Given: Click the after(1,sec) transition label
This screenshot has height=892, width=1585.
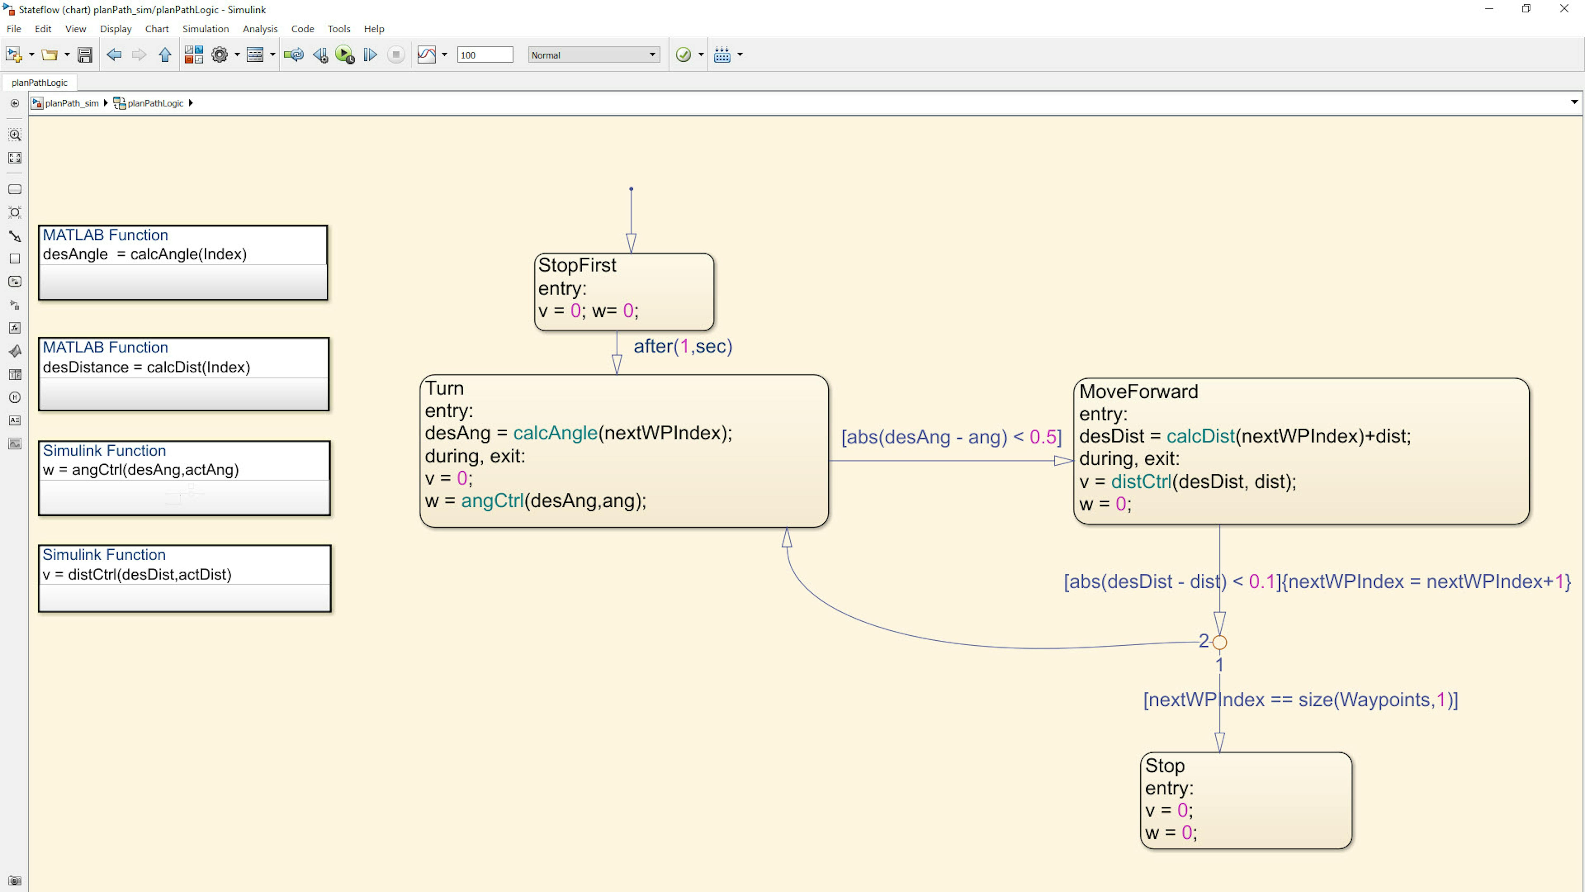Looking at the screenshot, I should click(x=683, y=346).
